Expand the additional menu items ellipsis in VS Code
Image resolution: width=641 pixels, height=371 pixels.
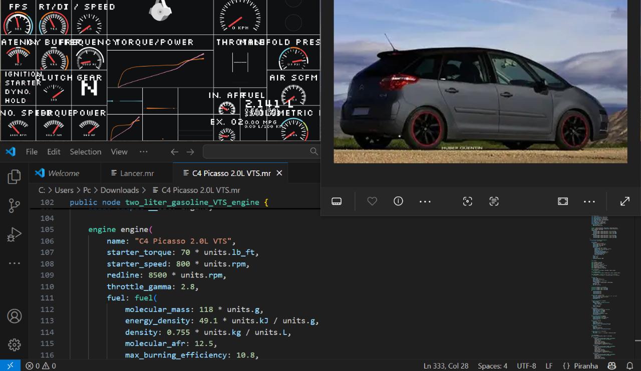(144, 151)
